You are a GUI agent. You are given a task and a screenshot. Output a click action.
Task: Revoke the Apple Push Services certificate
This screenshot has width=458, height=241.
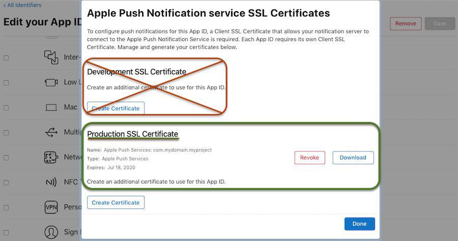tap(309, 158)
